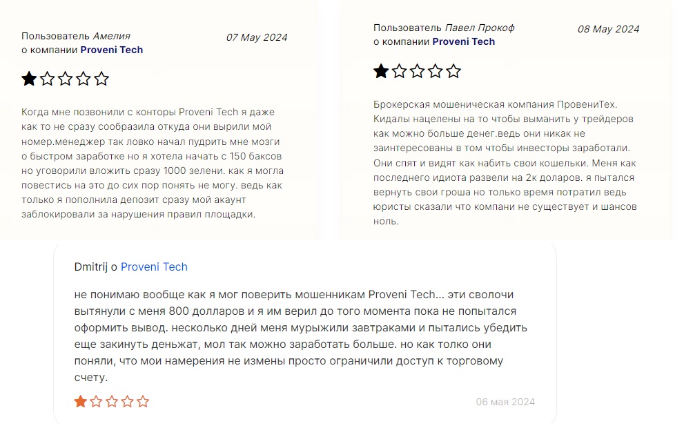Select the second orange star in Dmitrij's rating

pos(96,401)
